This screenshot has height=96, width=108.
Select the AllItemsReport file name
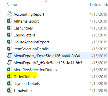pos(26,21)
